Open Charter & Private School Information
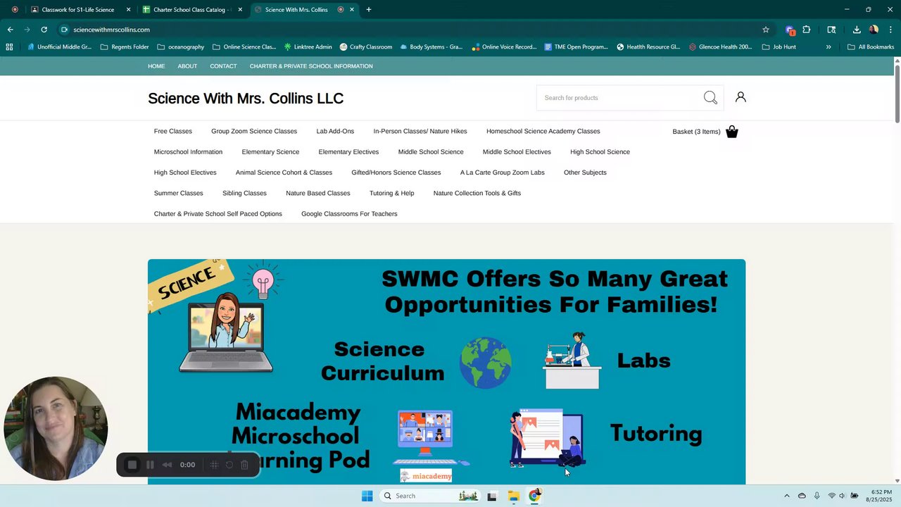901x507 pixels. click(311, 66)
